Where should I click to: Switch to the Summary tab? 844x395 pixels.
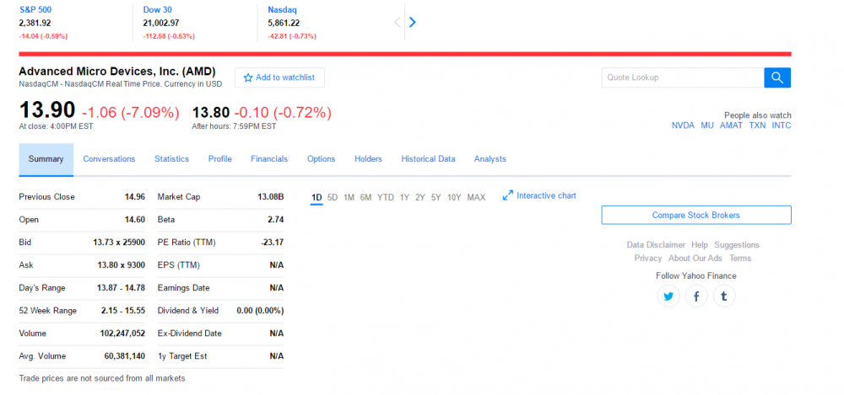46,159
